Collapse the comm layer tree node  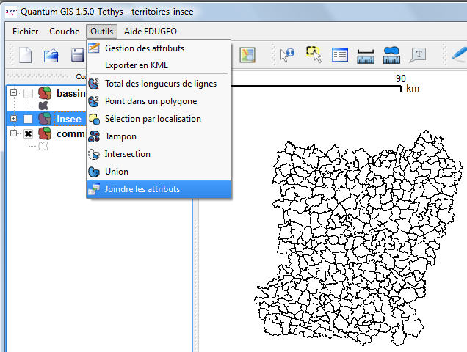coord(13,134)
